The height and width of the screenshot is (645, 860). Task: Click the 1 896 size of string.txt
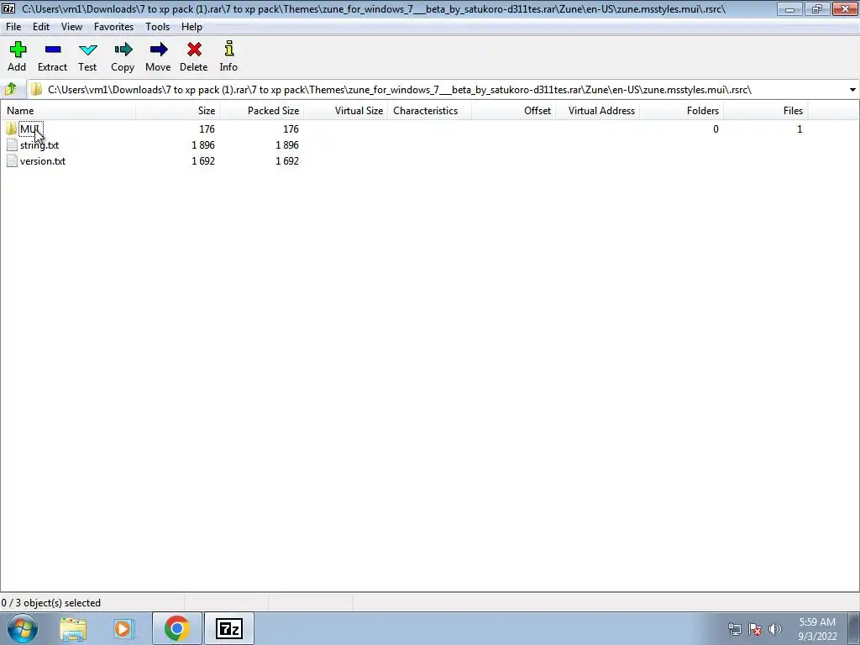click(203, 144)
